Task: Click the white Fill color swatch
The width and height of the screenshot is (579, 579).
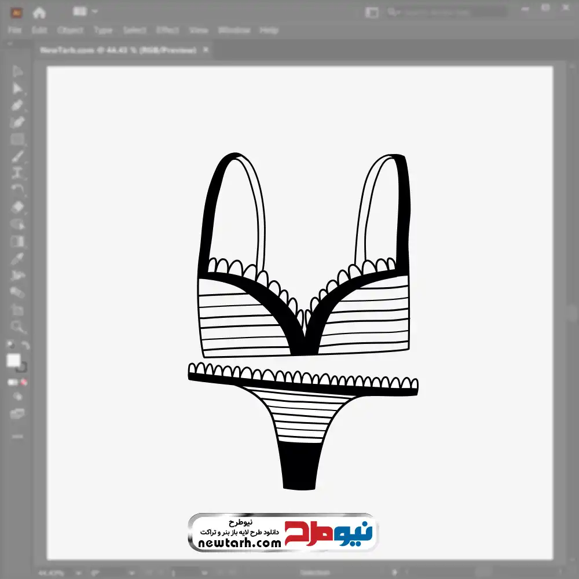Action: pyautogui.click(x=13, y=361)
